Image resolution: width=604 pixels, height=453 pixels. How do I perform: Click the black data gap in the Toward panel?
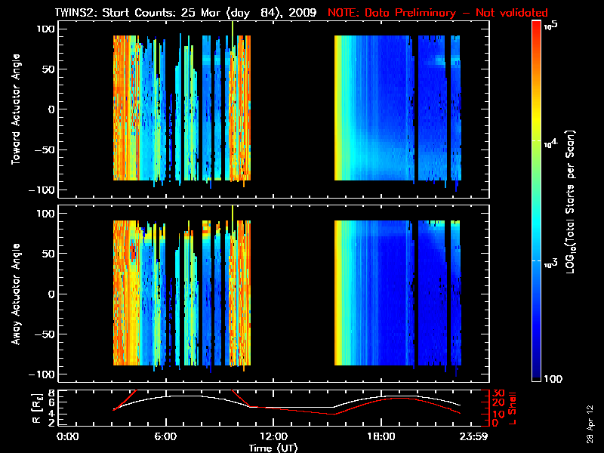coord(292,109)
